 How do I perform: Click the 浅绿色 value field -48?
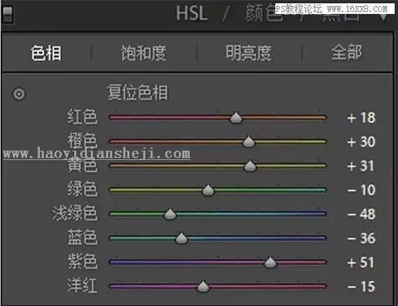click(362, 214)
